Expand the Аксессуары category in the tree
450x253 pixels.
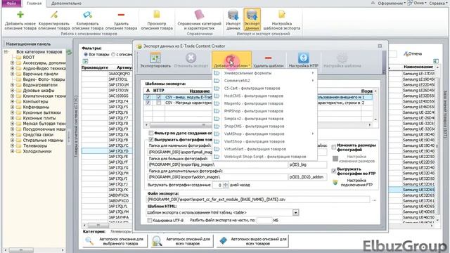coord(13,63)
